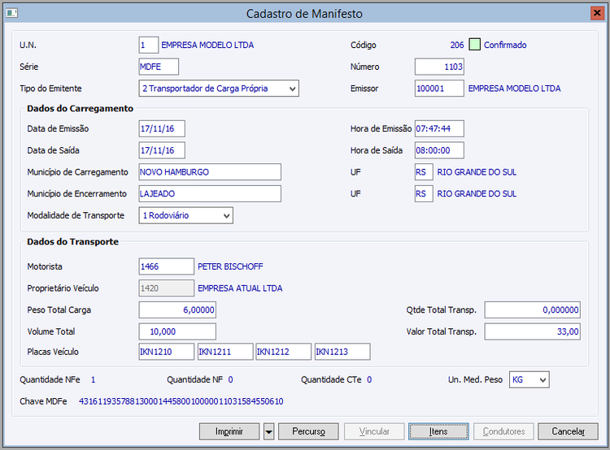The width and height of the screenshot is (610, 450).
Task: Click the plate field showing IKN1212
Action: [284, 352]
